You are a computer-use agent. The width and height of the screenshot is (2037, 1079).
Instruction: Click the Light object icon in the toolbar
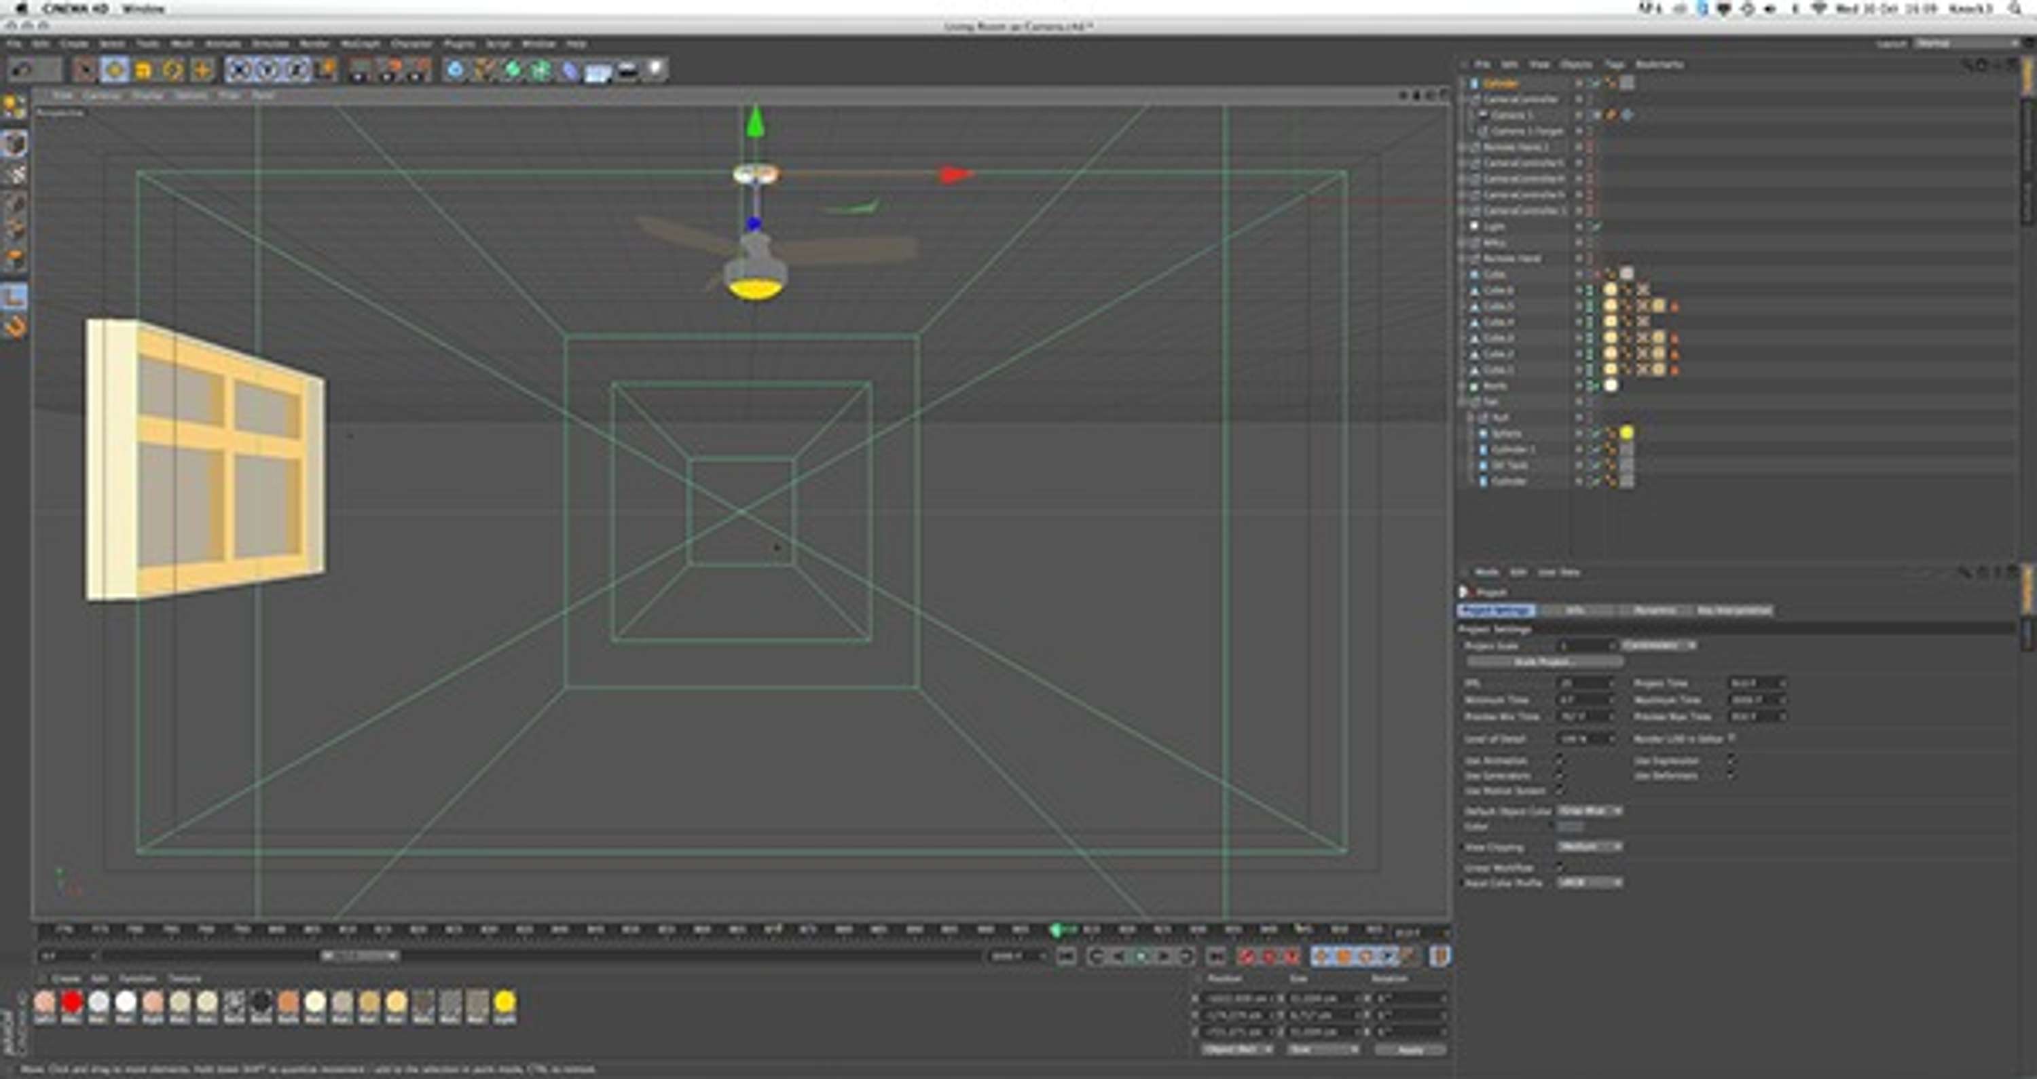[x=655, y=71]
